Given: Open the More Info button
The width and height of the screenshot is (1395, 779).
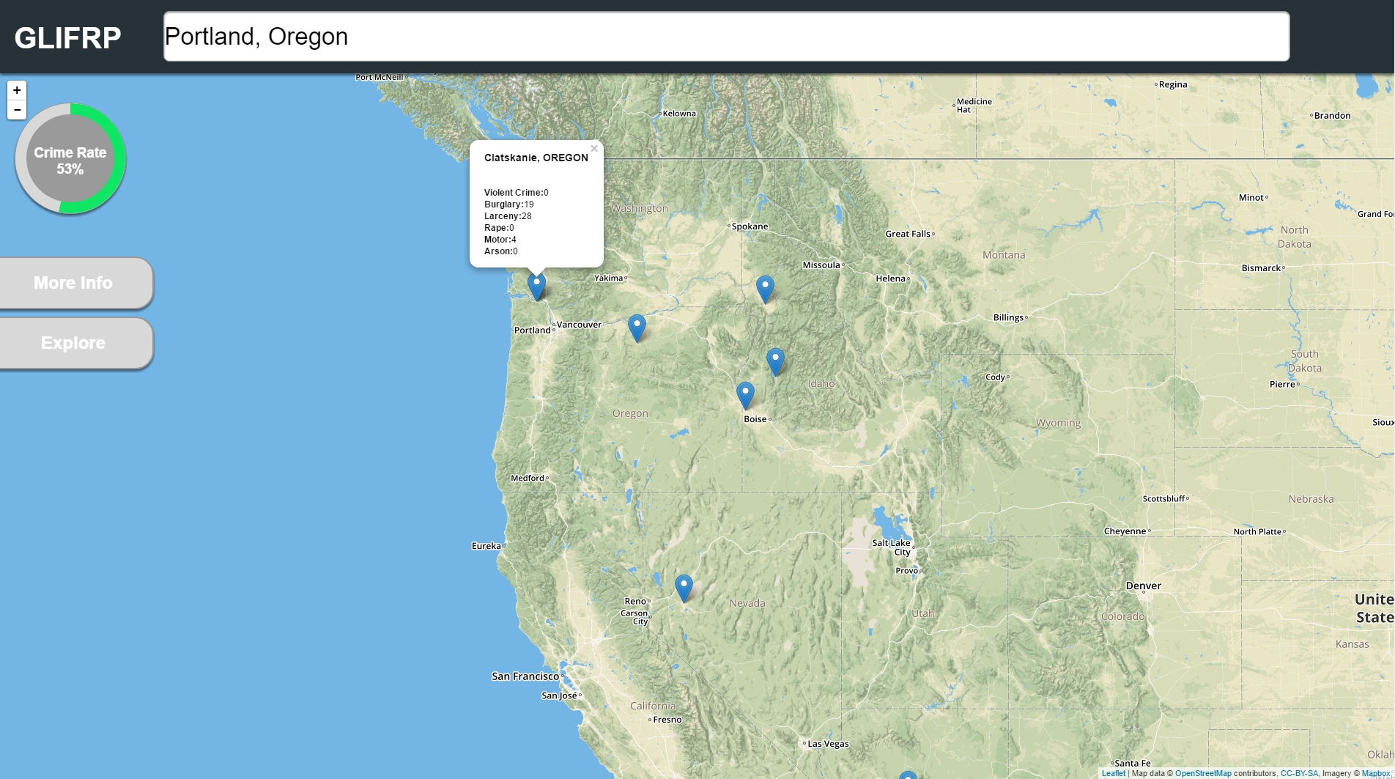Looking at the screenshot, I should (76, 283).
